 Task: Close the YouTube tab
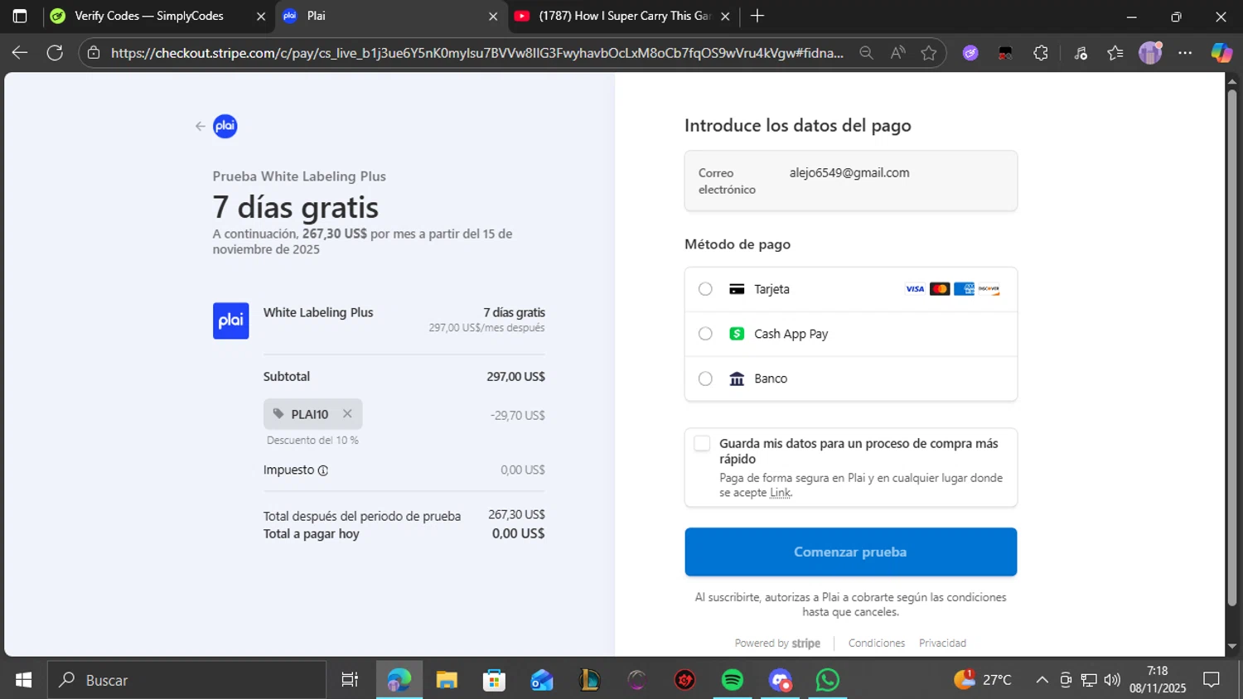725,16
